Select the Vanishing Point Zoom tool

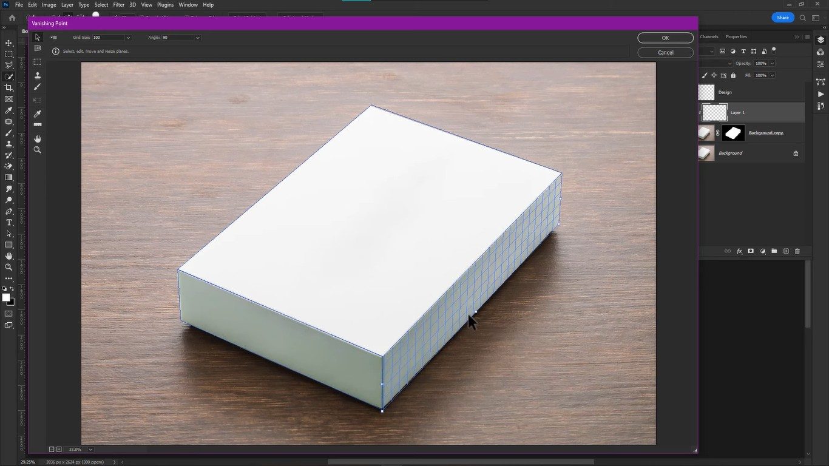tap(38, 150)
